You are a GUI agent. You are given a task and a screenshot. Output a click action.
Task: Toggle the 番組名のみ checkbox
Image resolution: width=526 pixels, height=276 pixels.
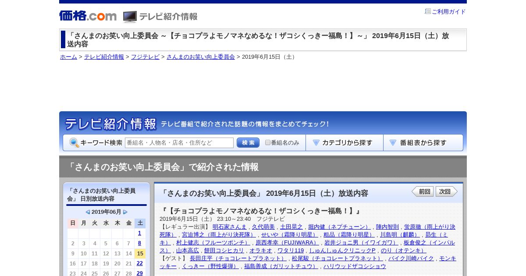pyautogui.click(x=268, y=143)
